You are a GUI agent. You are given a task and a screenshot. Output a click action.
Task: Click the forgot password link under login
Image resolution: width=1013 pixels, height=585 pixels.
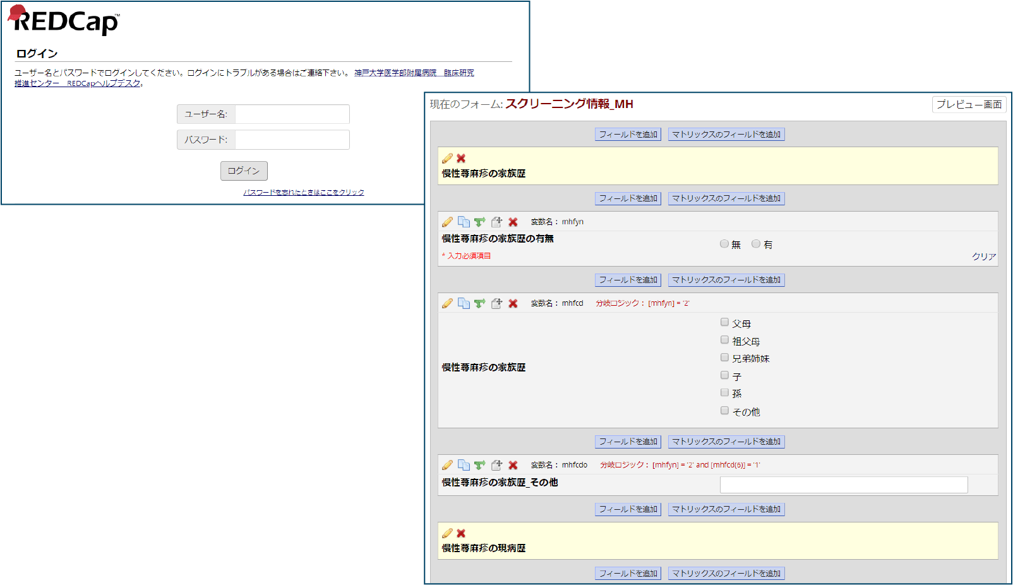[304, 192]
